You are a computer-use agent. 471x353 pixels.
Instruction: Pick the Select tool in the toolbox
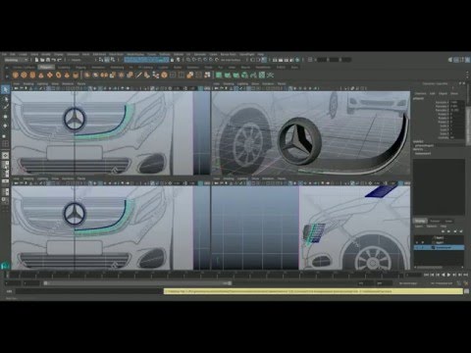click(6, 89)
